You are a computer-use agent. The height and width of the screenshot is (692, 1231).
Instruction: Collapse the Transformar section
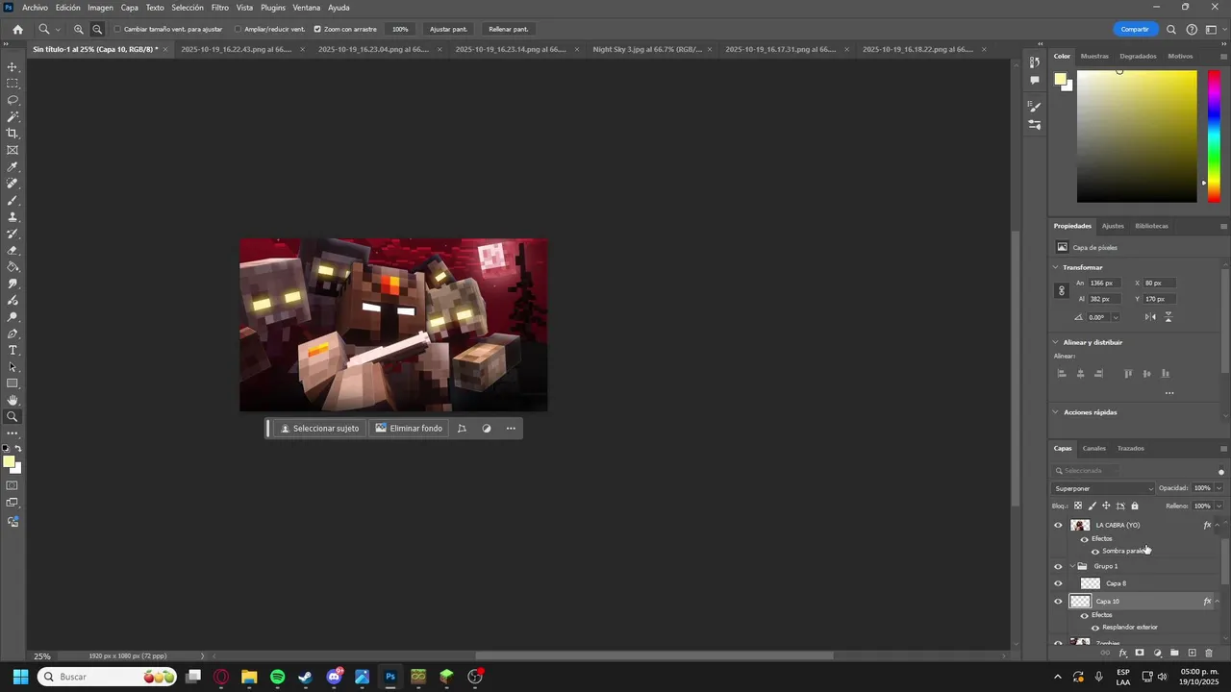pos(1056,267)
